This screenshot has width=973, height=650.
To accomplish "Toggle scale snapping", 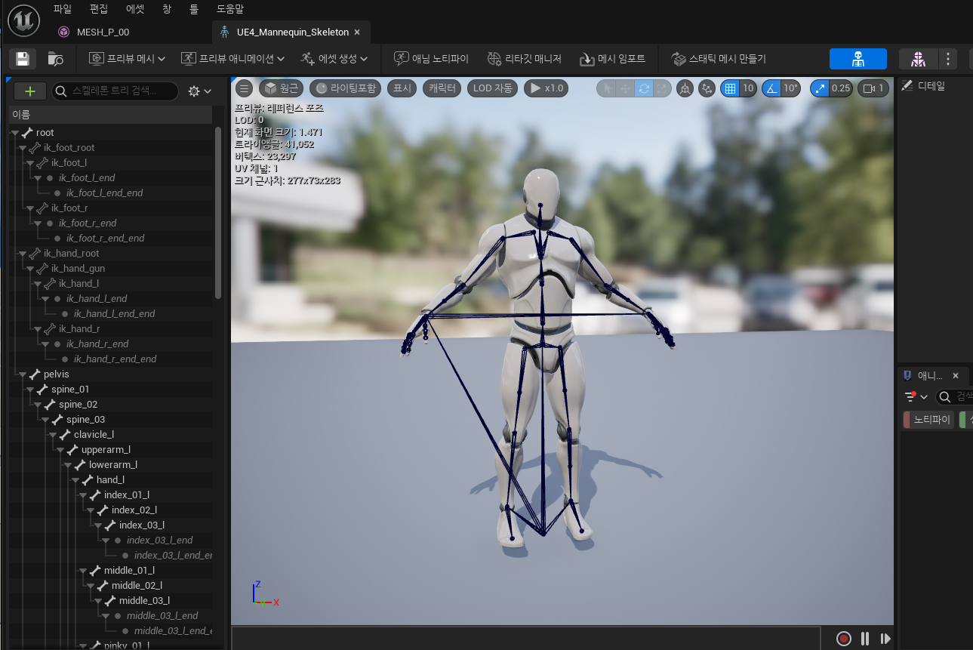I will (820, 88).
